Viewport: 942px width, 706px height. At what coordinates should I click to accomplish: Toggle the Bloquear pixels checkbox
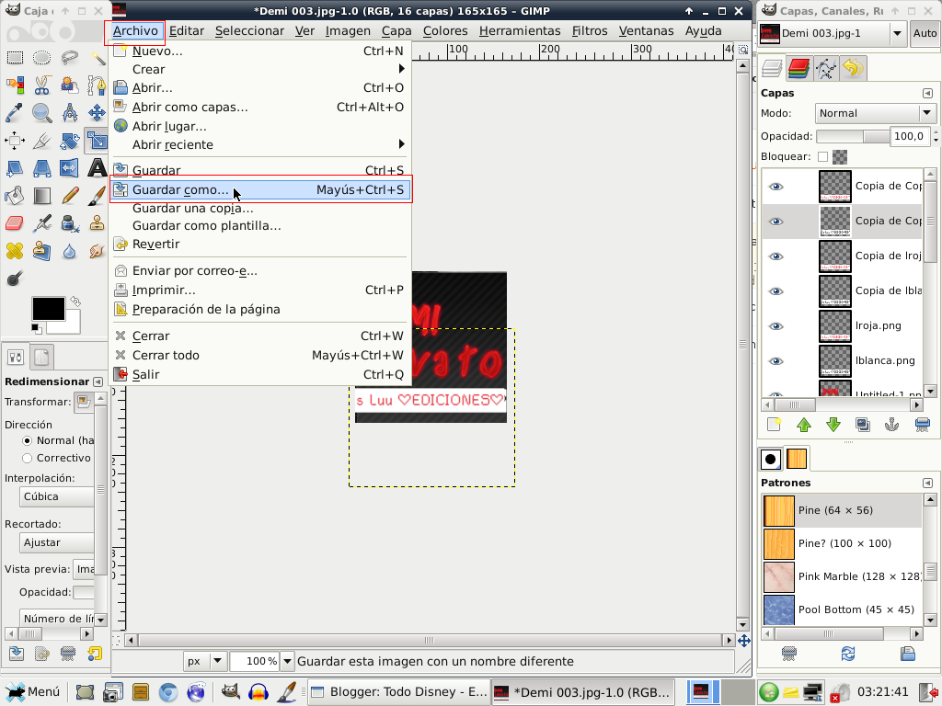tap(823, 156)
